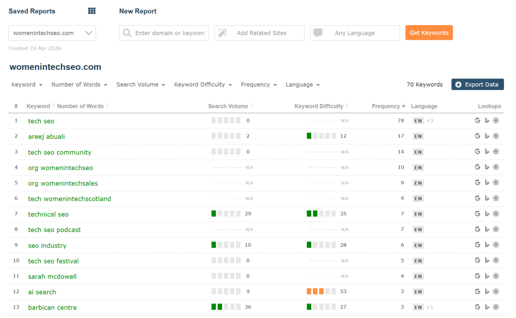Open the Keyword Difficulty filter dropdown

pyautogui.click(x=203, y=85)
